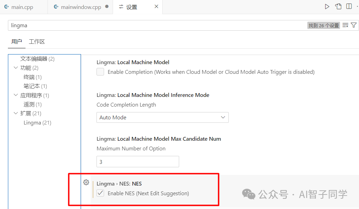This screenshot has width=359, height=209.
Task: Select the 设置 editor tab
Action: pyautogui.click(x=137, y=7)
